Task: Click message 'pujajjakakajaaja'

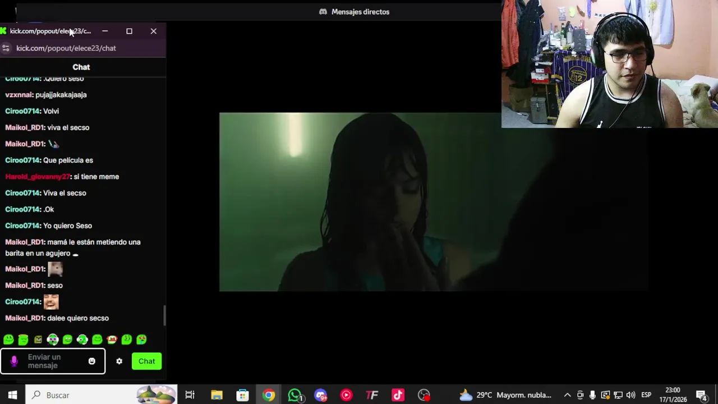Action: 61,95
